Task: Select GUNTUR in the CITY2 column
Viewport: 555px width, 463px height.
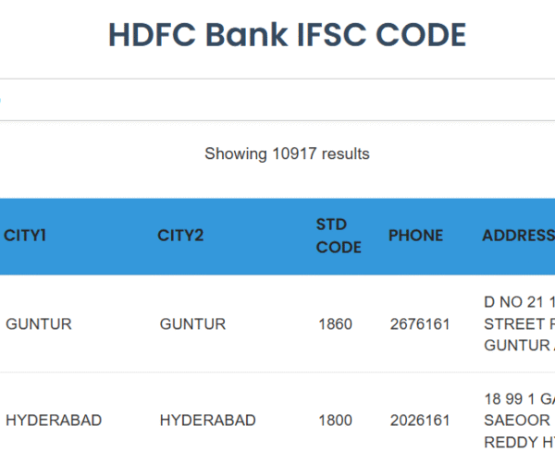Action: pyautogui.click(x=192, y=324)
